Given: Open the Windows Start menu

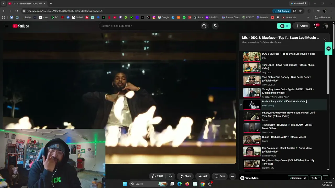Looking at the screenshot, I should 125,184.
